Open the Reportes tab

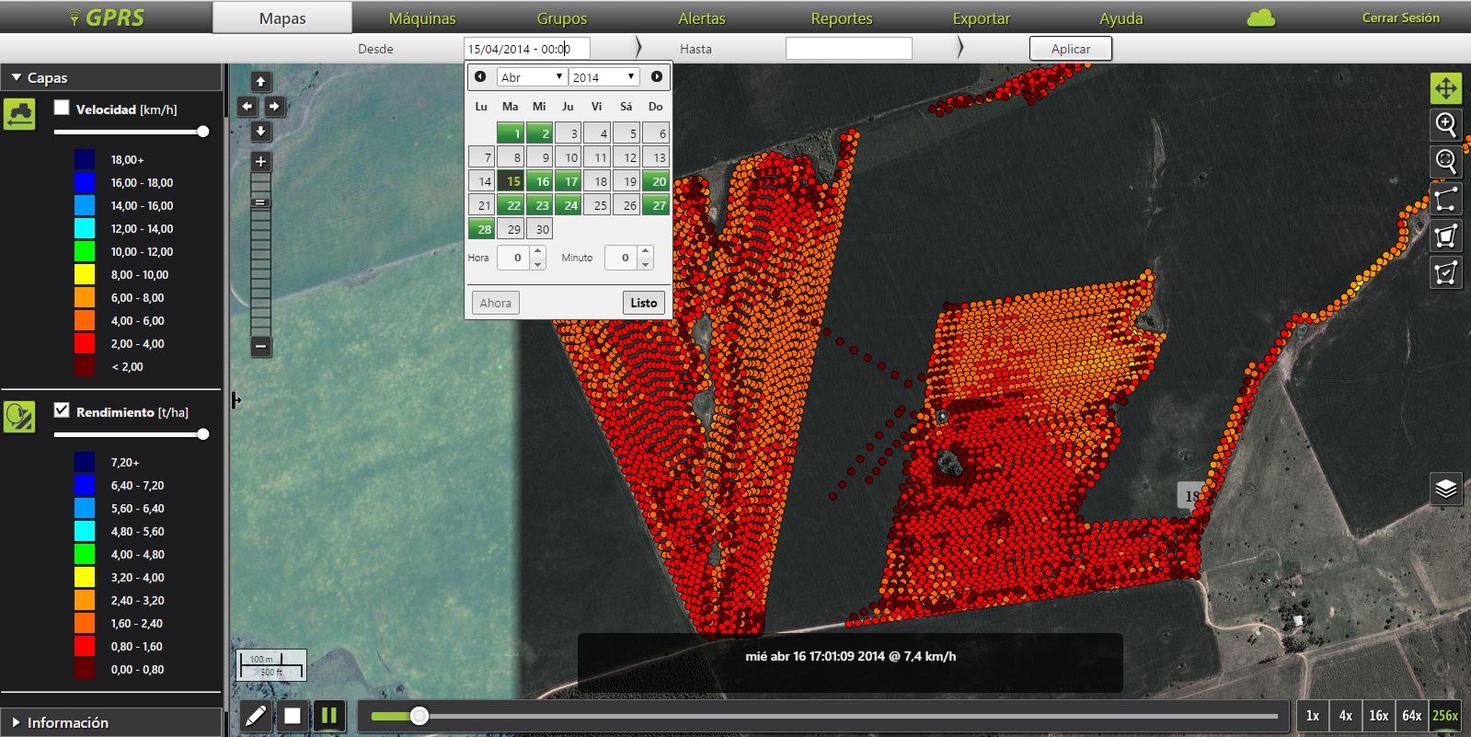click(x=841, y=18)
